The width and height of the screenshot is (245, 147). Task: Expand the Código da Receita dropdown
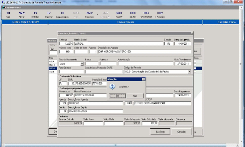click(189, 72)
